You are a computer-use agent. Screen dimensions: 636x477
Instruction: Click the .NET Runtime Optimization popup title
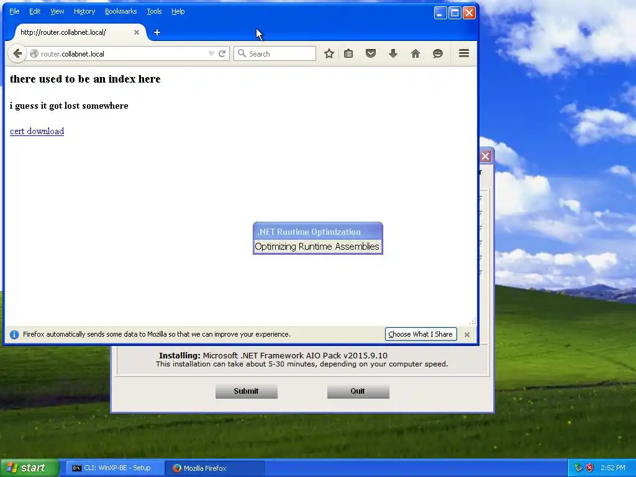pyautogui.click(x=309, y=232)
